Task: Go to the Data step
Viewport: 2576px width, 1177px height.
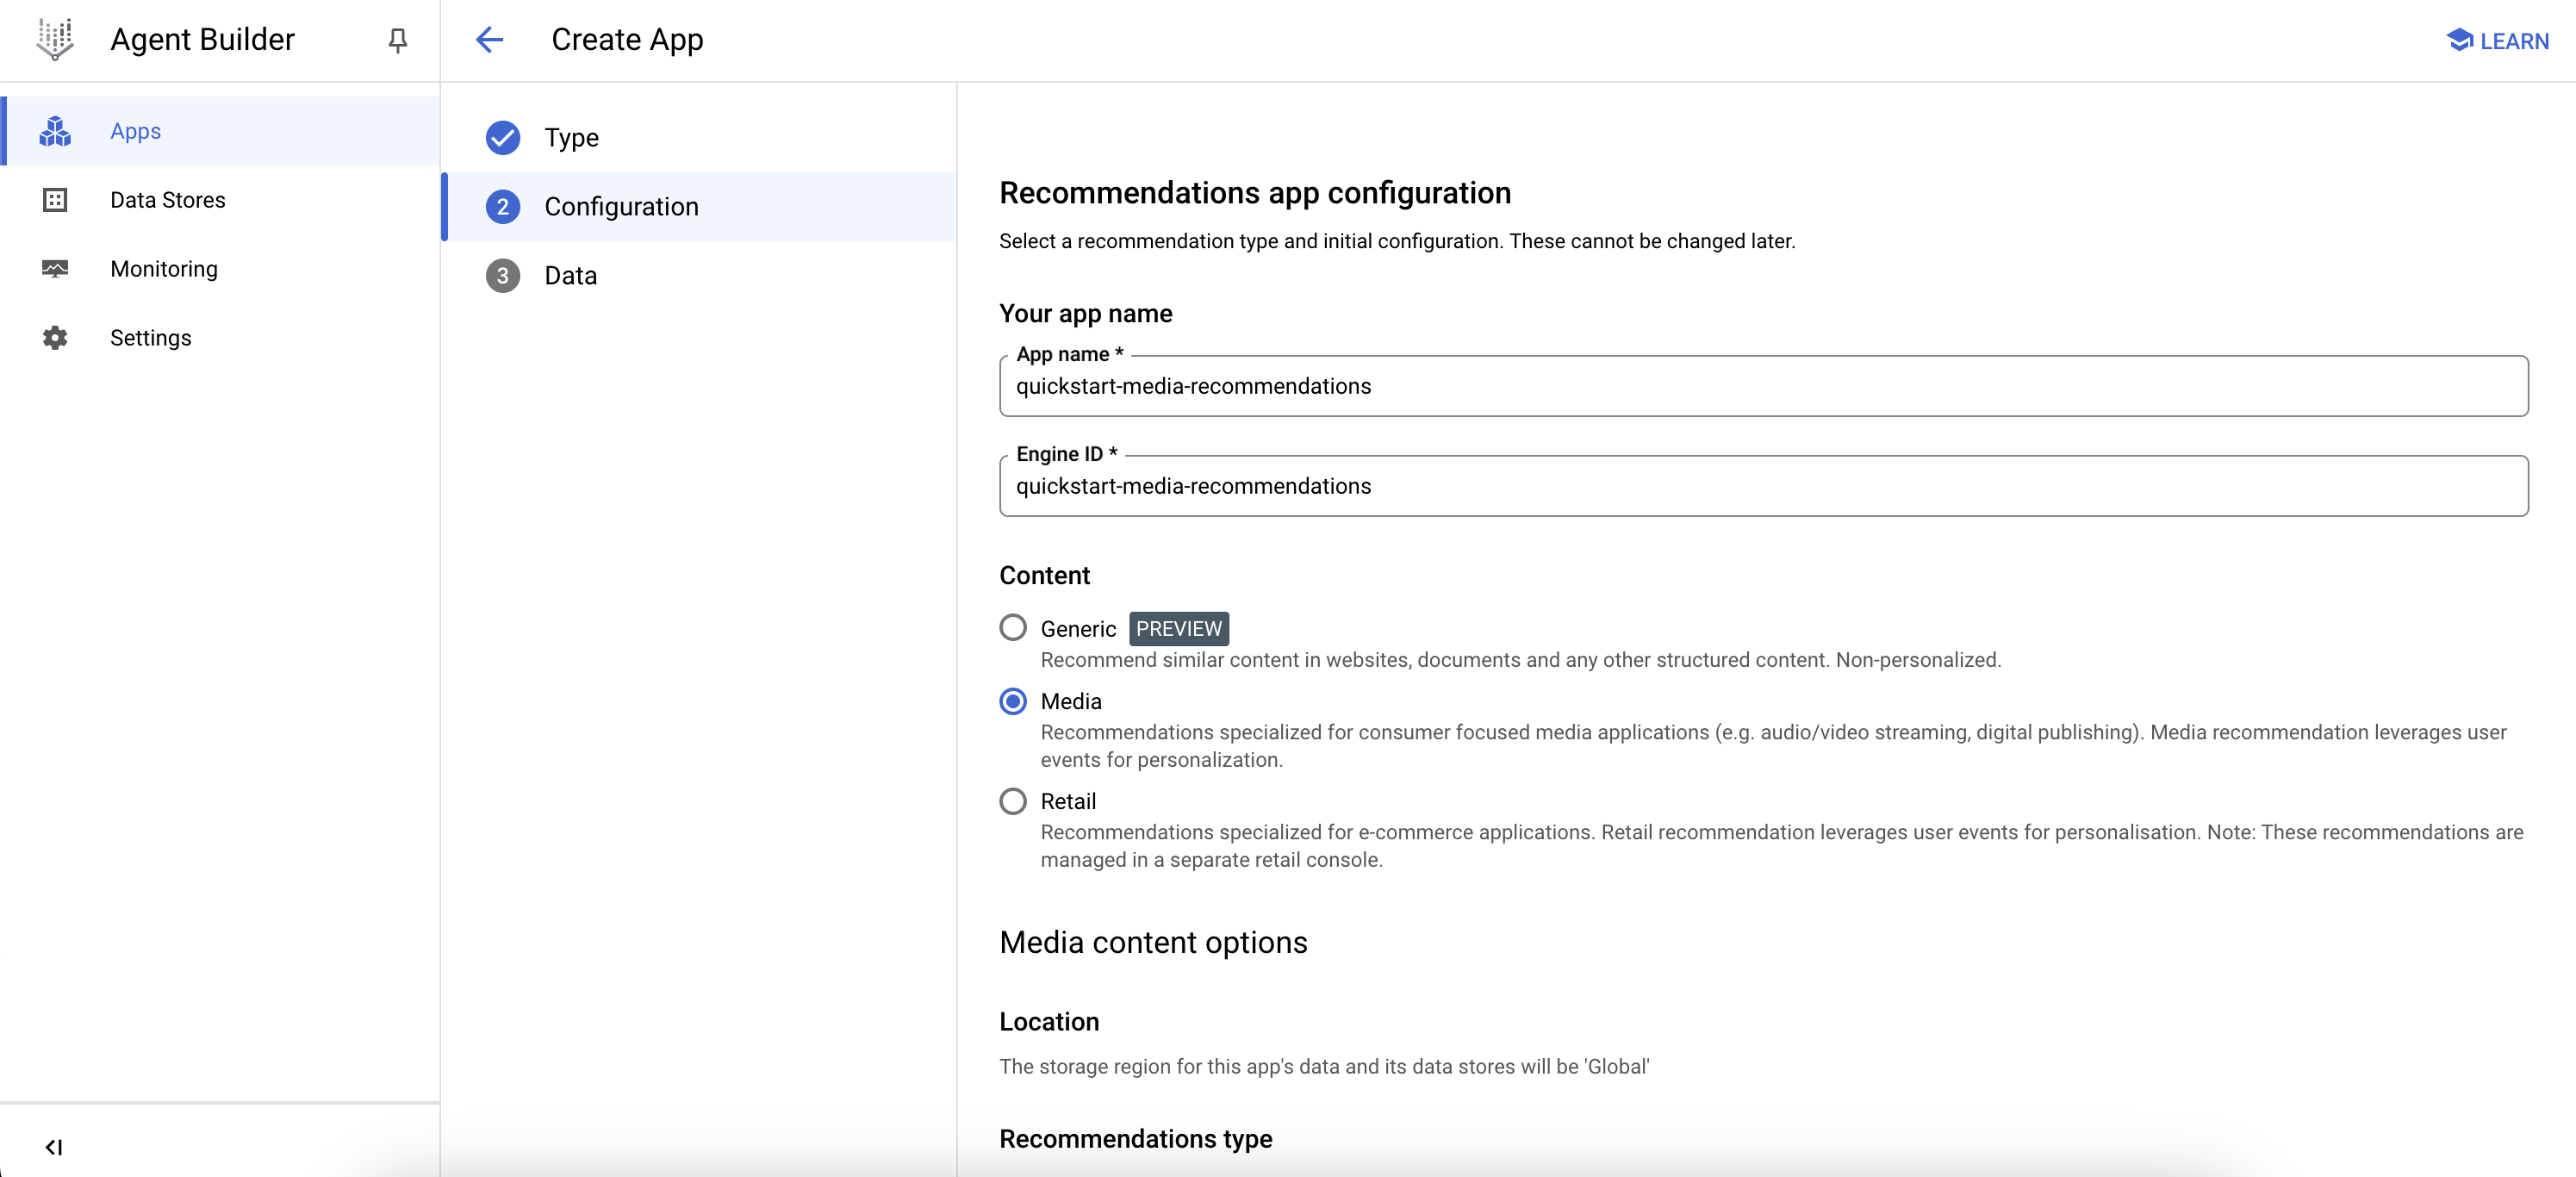Action: pos(570,276)
